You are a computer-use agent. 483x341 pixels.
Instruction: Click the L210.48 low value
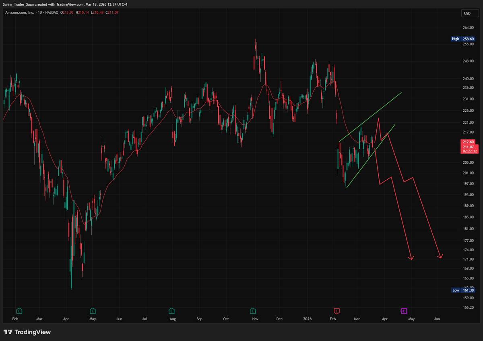click(97, 12)
